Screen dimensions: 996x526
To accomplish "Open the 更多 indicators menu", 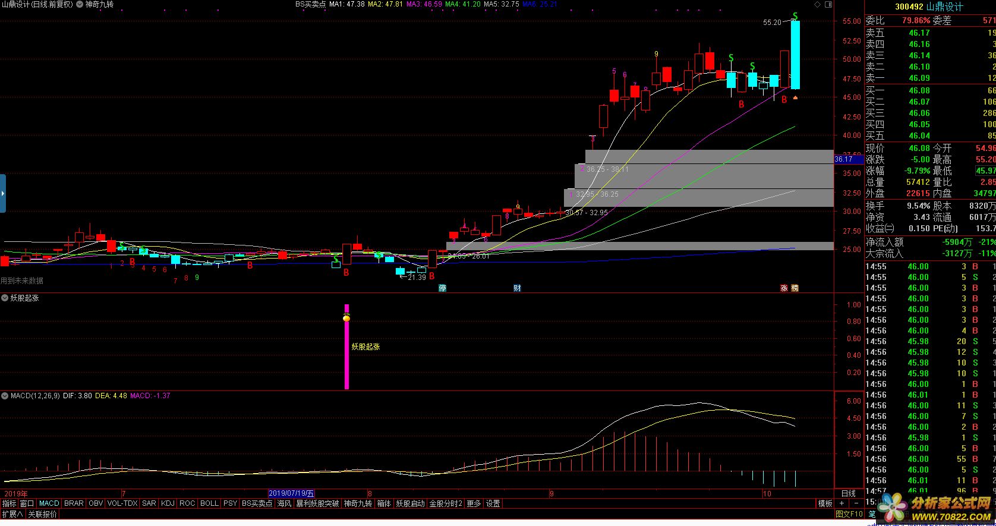I will [474, 503].
